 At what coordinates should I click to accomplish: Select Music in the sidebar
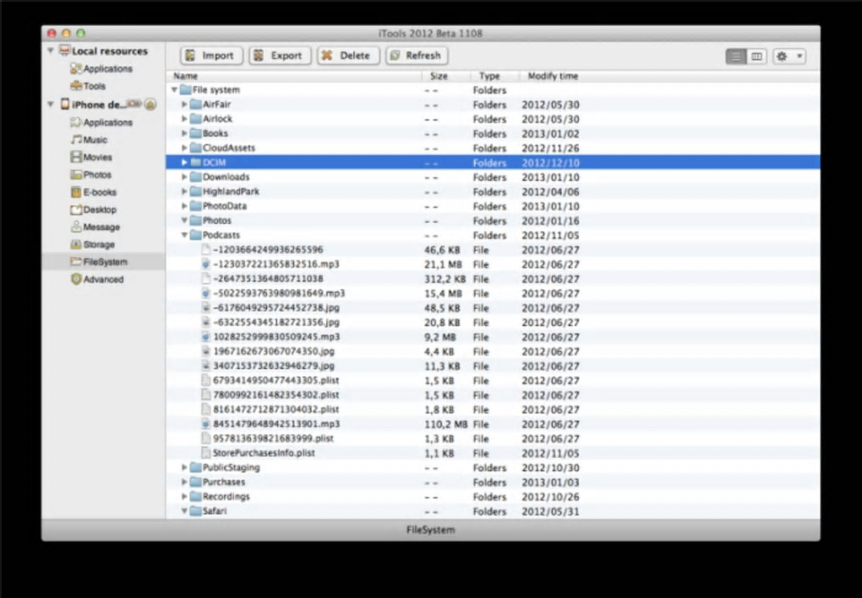point(89,139)
